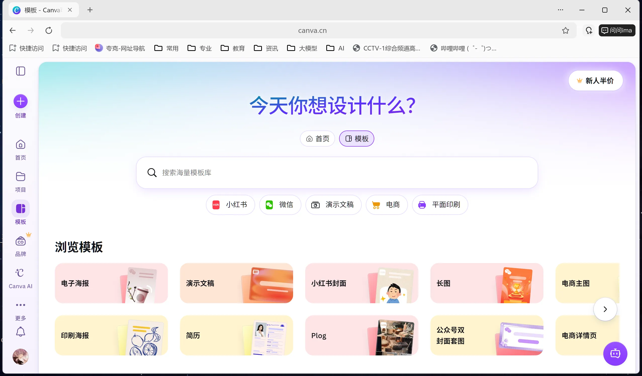
Task: Select the 模板 tab pill
Action: click(x=356, y=139)
